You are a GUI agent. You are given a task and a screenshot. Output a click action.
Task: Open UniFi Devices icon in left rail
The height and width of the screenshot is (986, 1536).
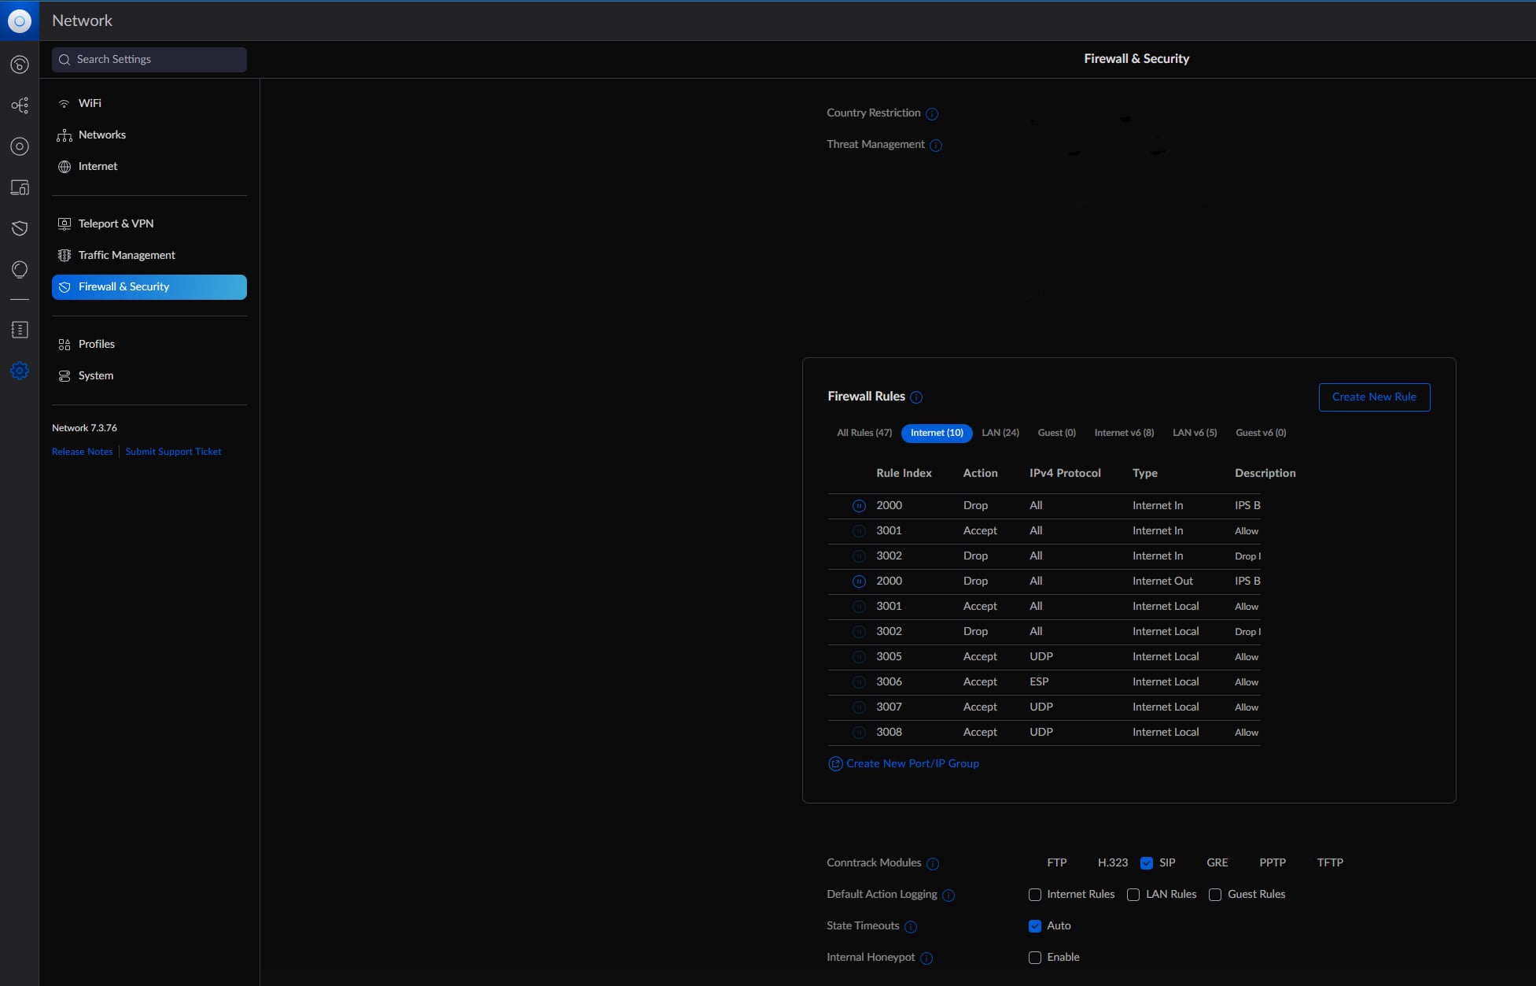point(20,146)
